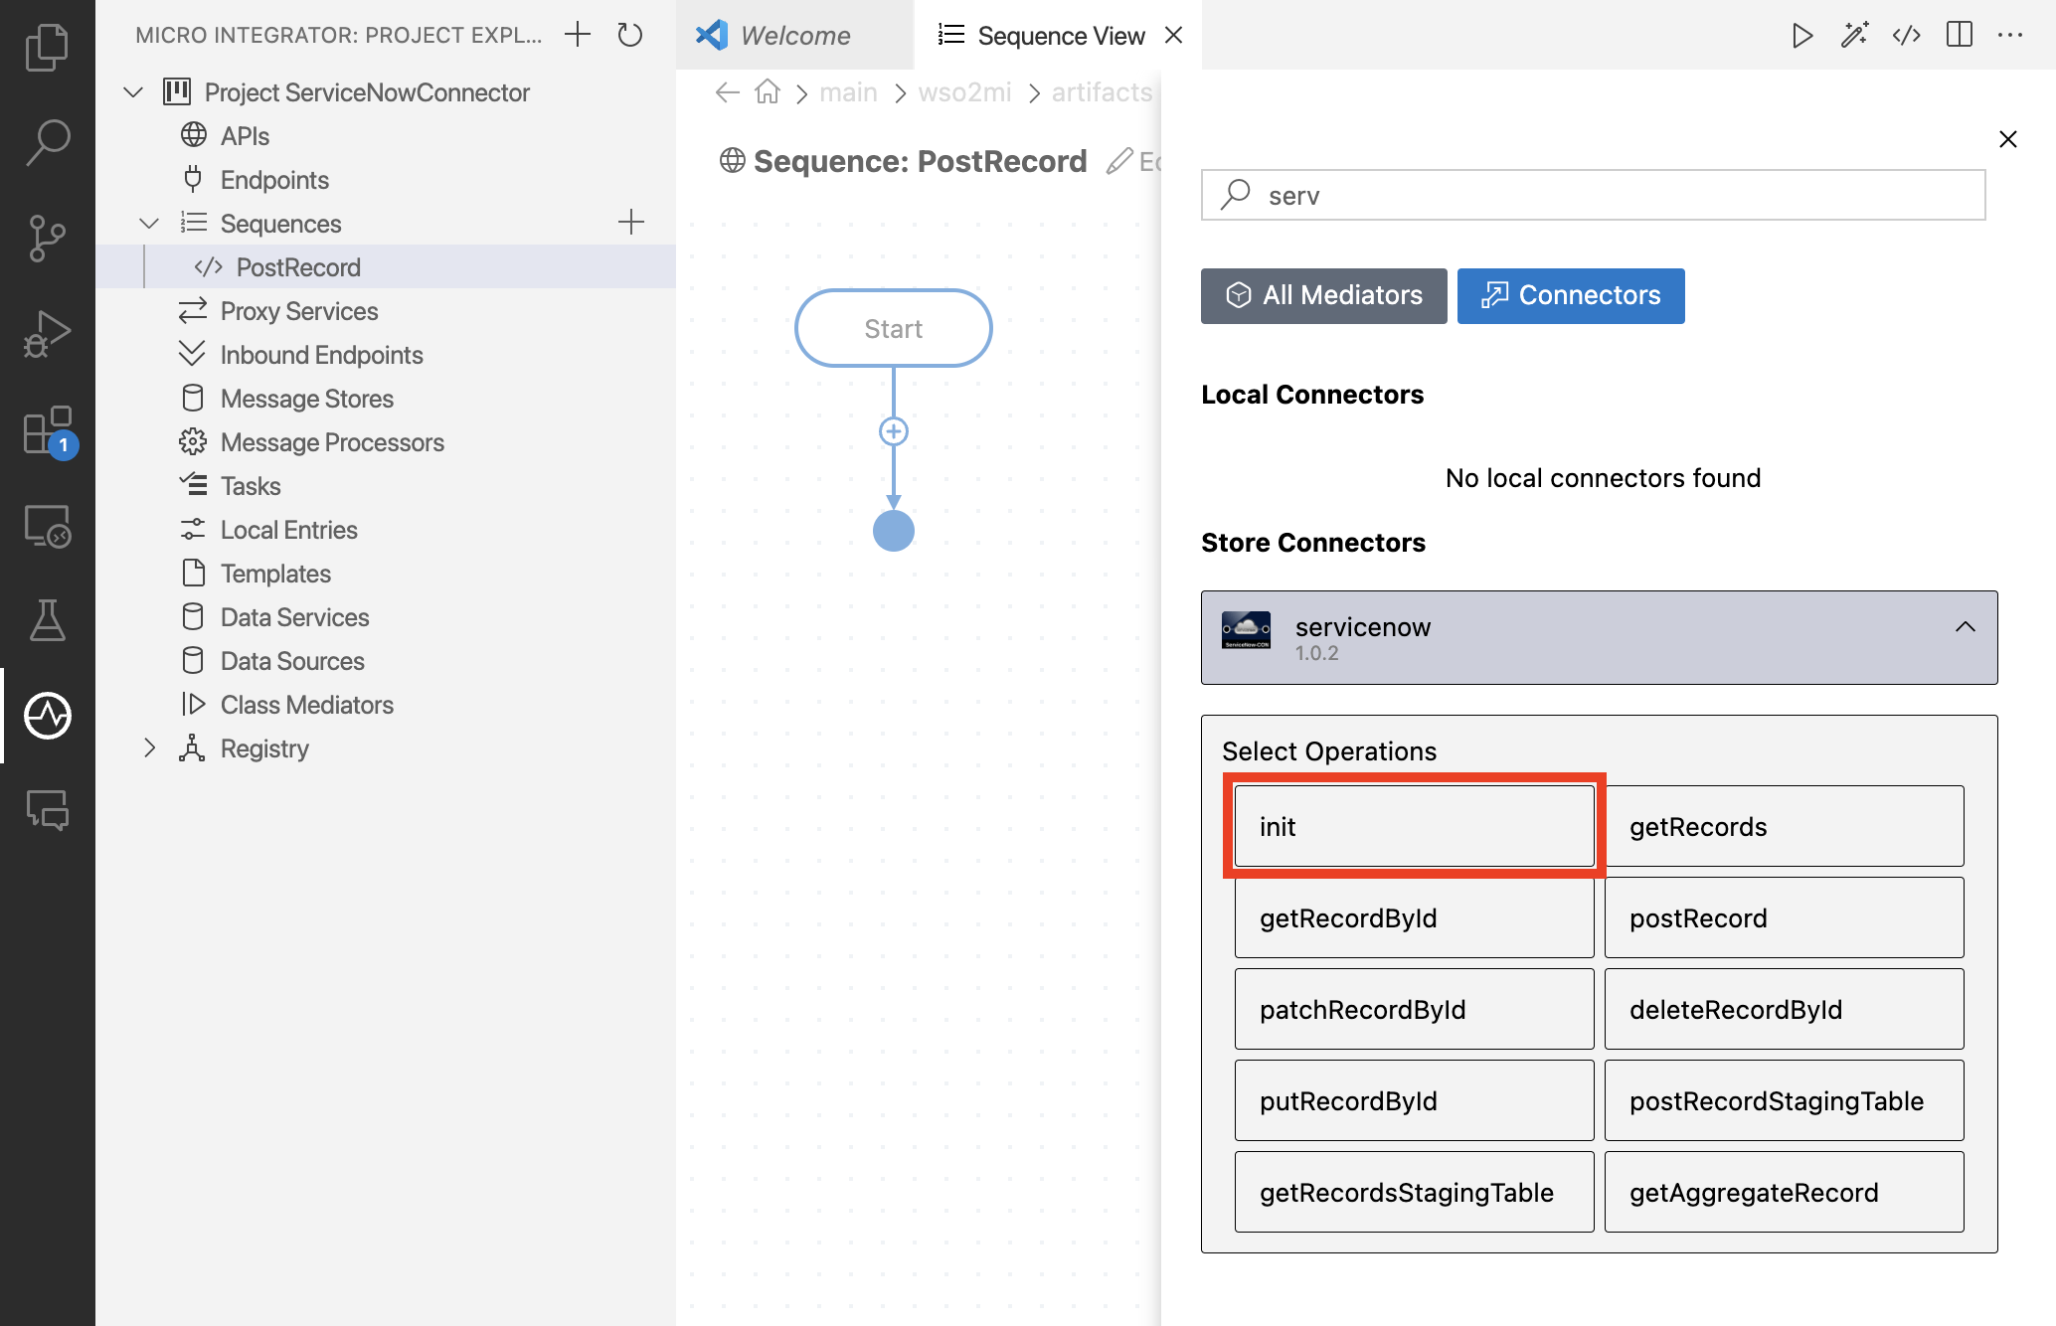The height and width of the screenshot is (1326, 2056).
Task: Switch to Connectors tab
Action: 1571,295
